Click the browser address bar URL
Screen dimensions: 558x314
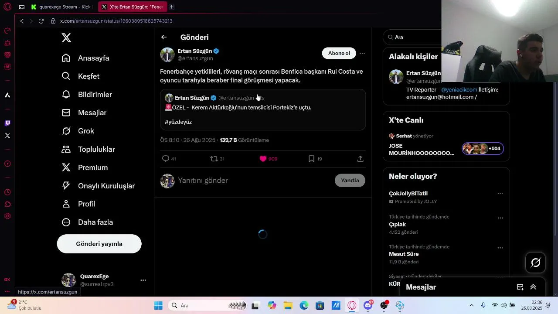click(x=116, y=21)
